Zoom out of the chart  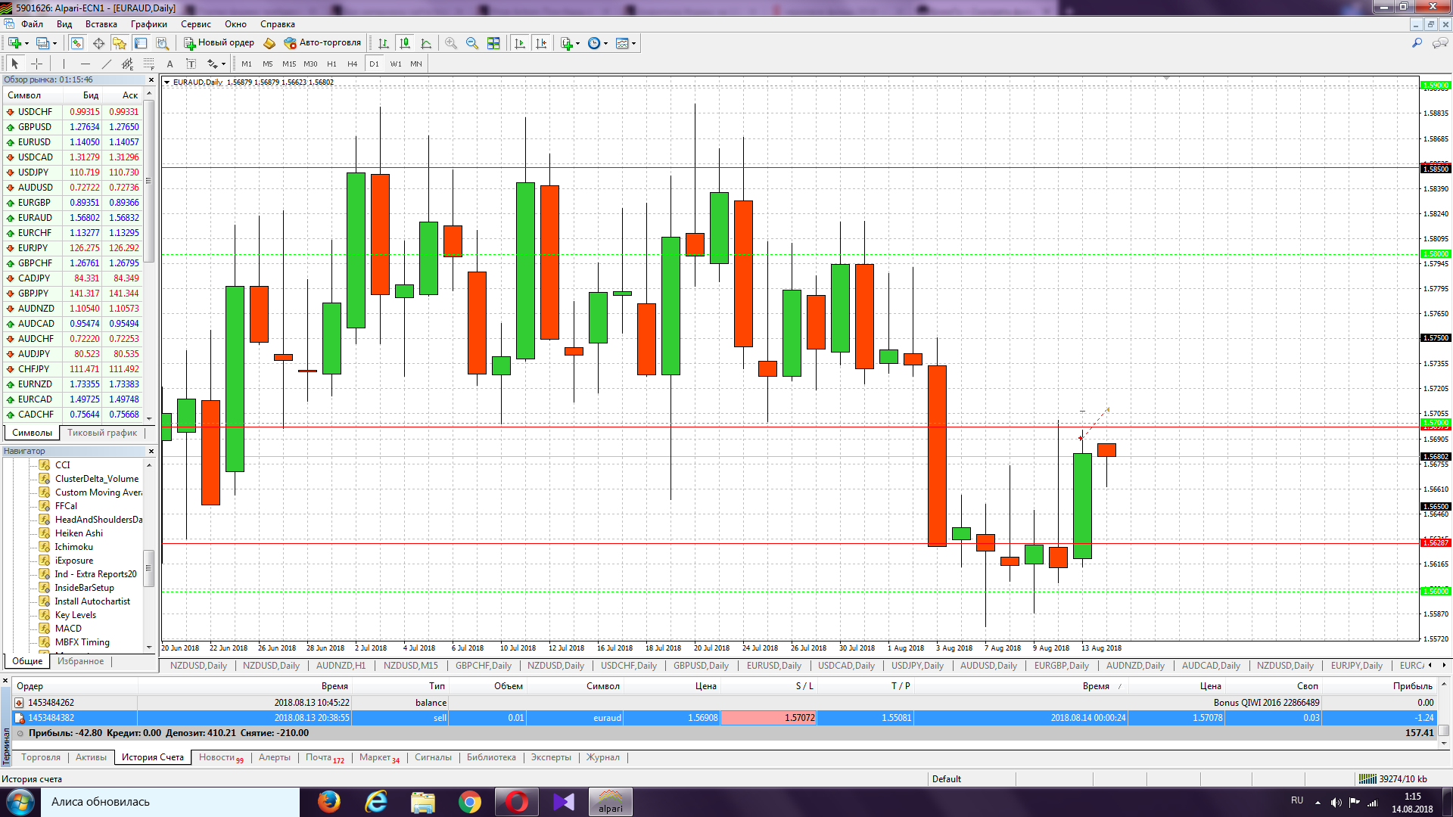(472, 43)
